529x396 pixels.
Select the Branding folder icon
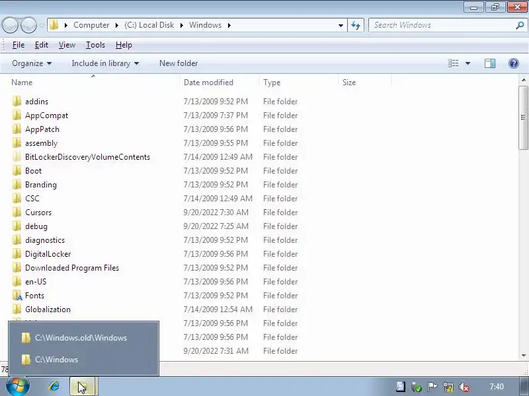pos(17,184)
